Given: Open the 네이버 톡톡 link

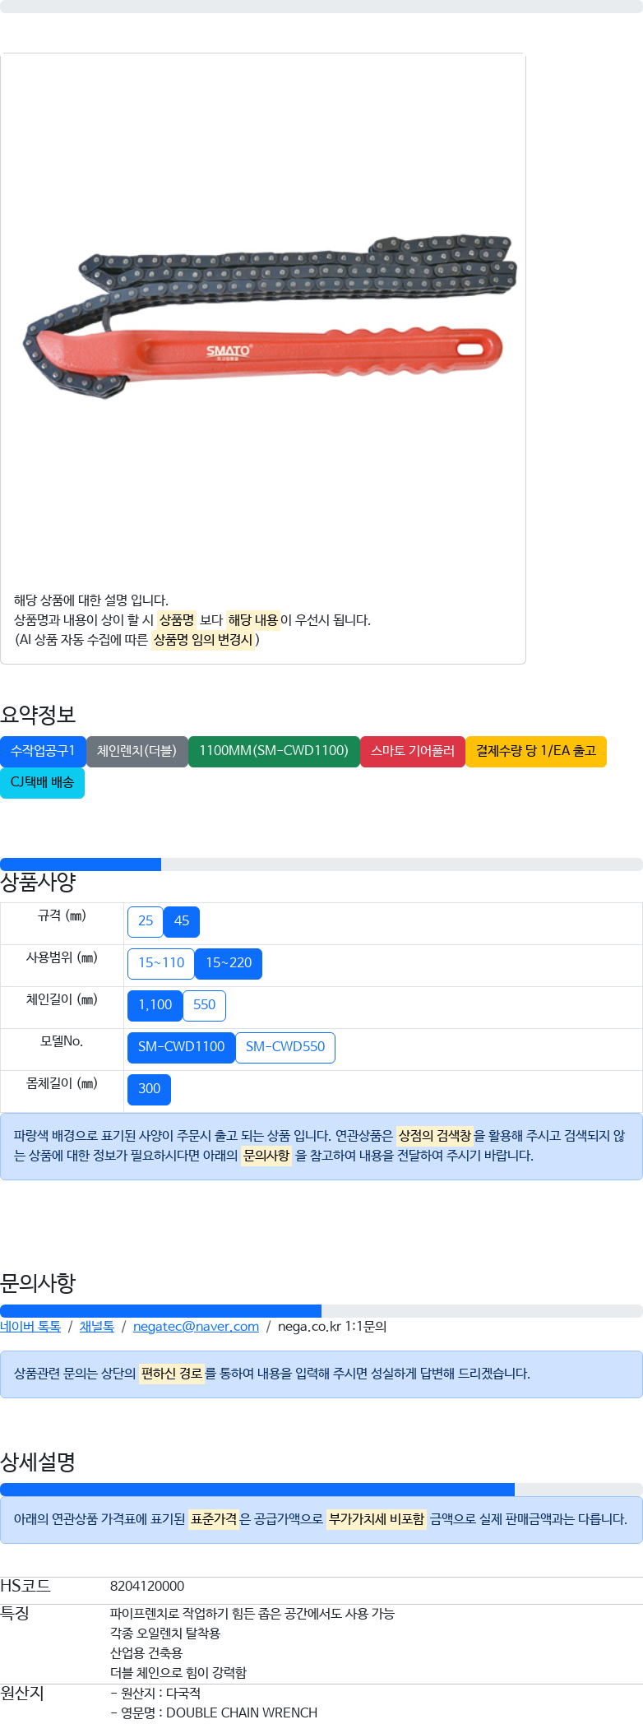Looking at the screenshot, I should tap(30, 1327).
